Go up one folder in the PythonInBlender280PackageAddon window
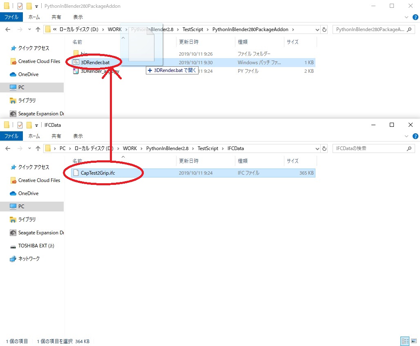 click(38, 29)
